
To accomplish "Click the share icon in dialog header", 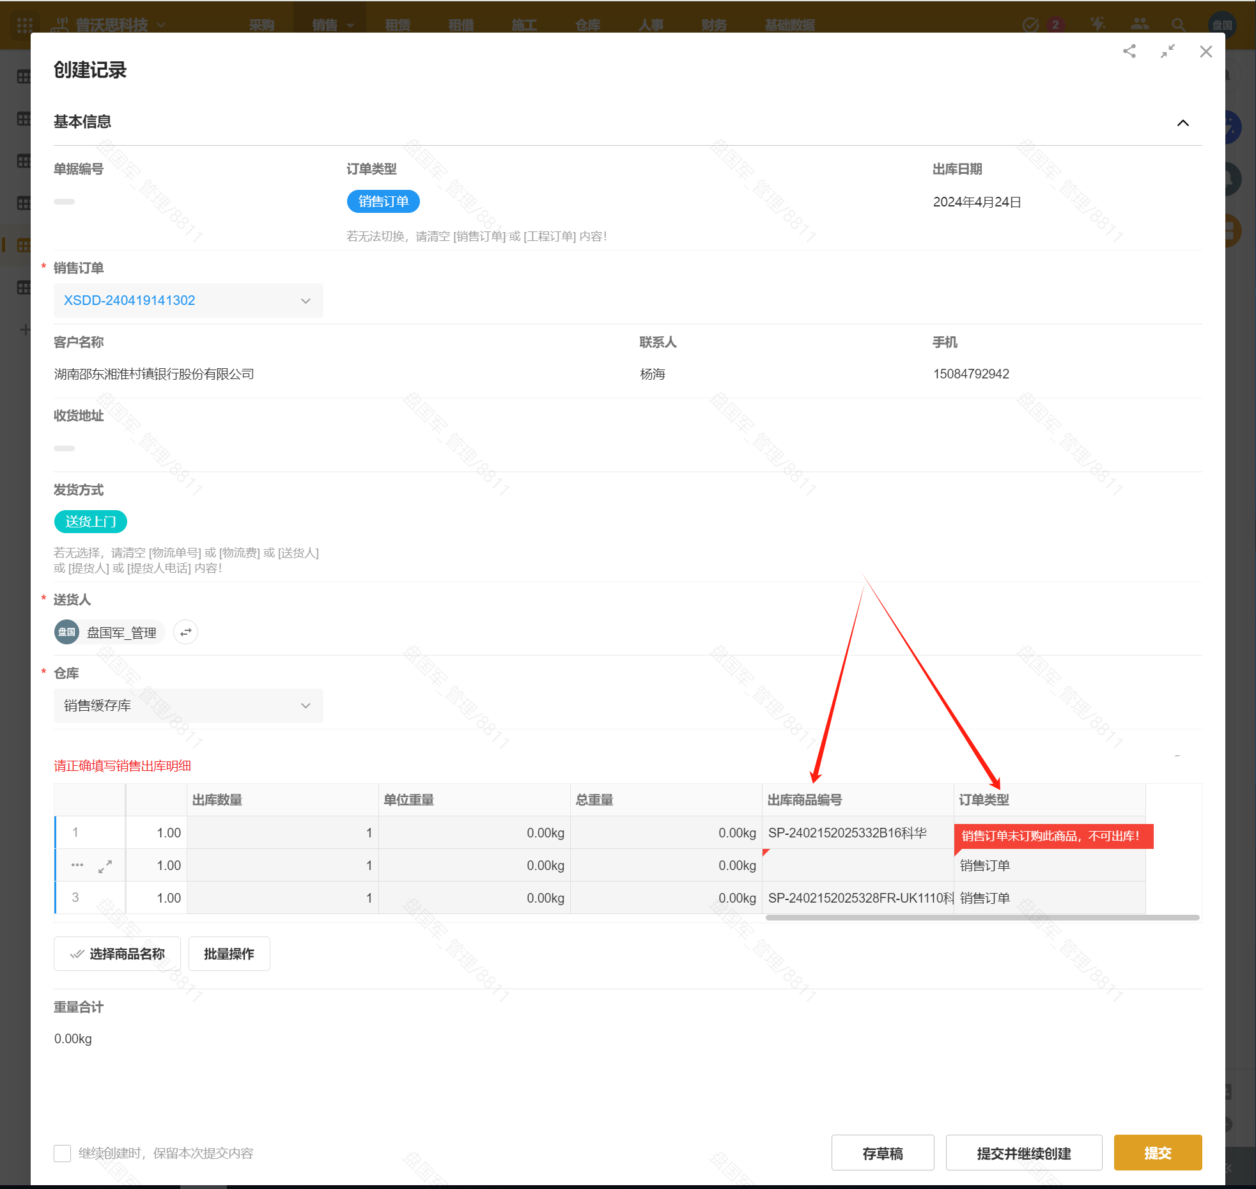I will pyautogui.click(x=1129, y=51).
